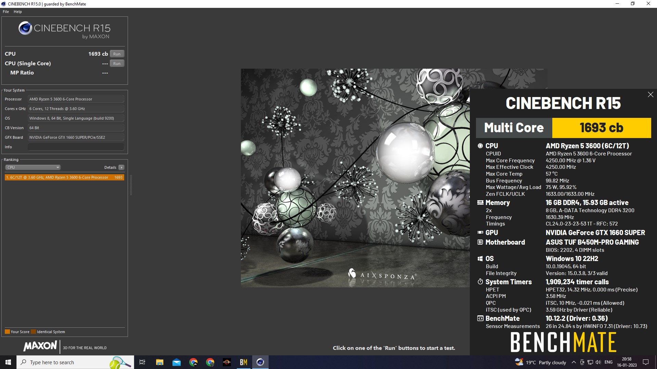
Task: Open the Windows Start menu
Action: [8, 362]
